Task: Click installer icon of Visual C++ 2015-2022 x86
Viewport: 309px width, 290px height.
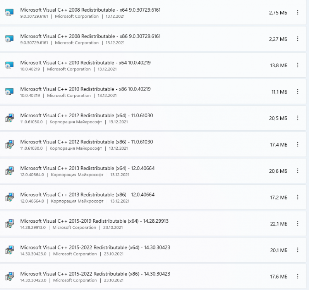Action: (10, 276)
